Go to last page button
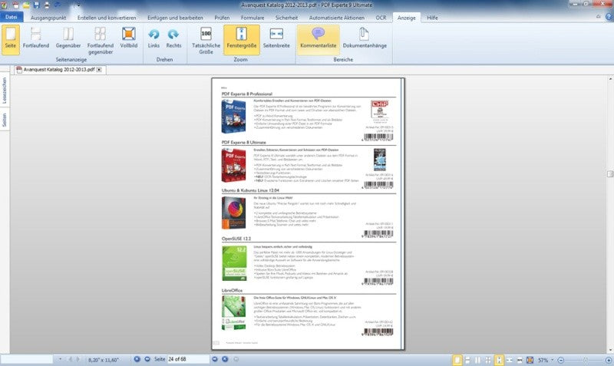This screenshot has height=366, width=614. pyautogui.click(x=225, y=359)
